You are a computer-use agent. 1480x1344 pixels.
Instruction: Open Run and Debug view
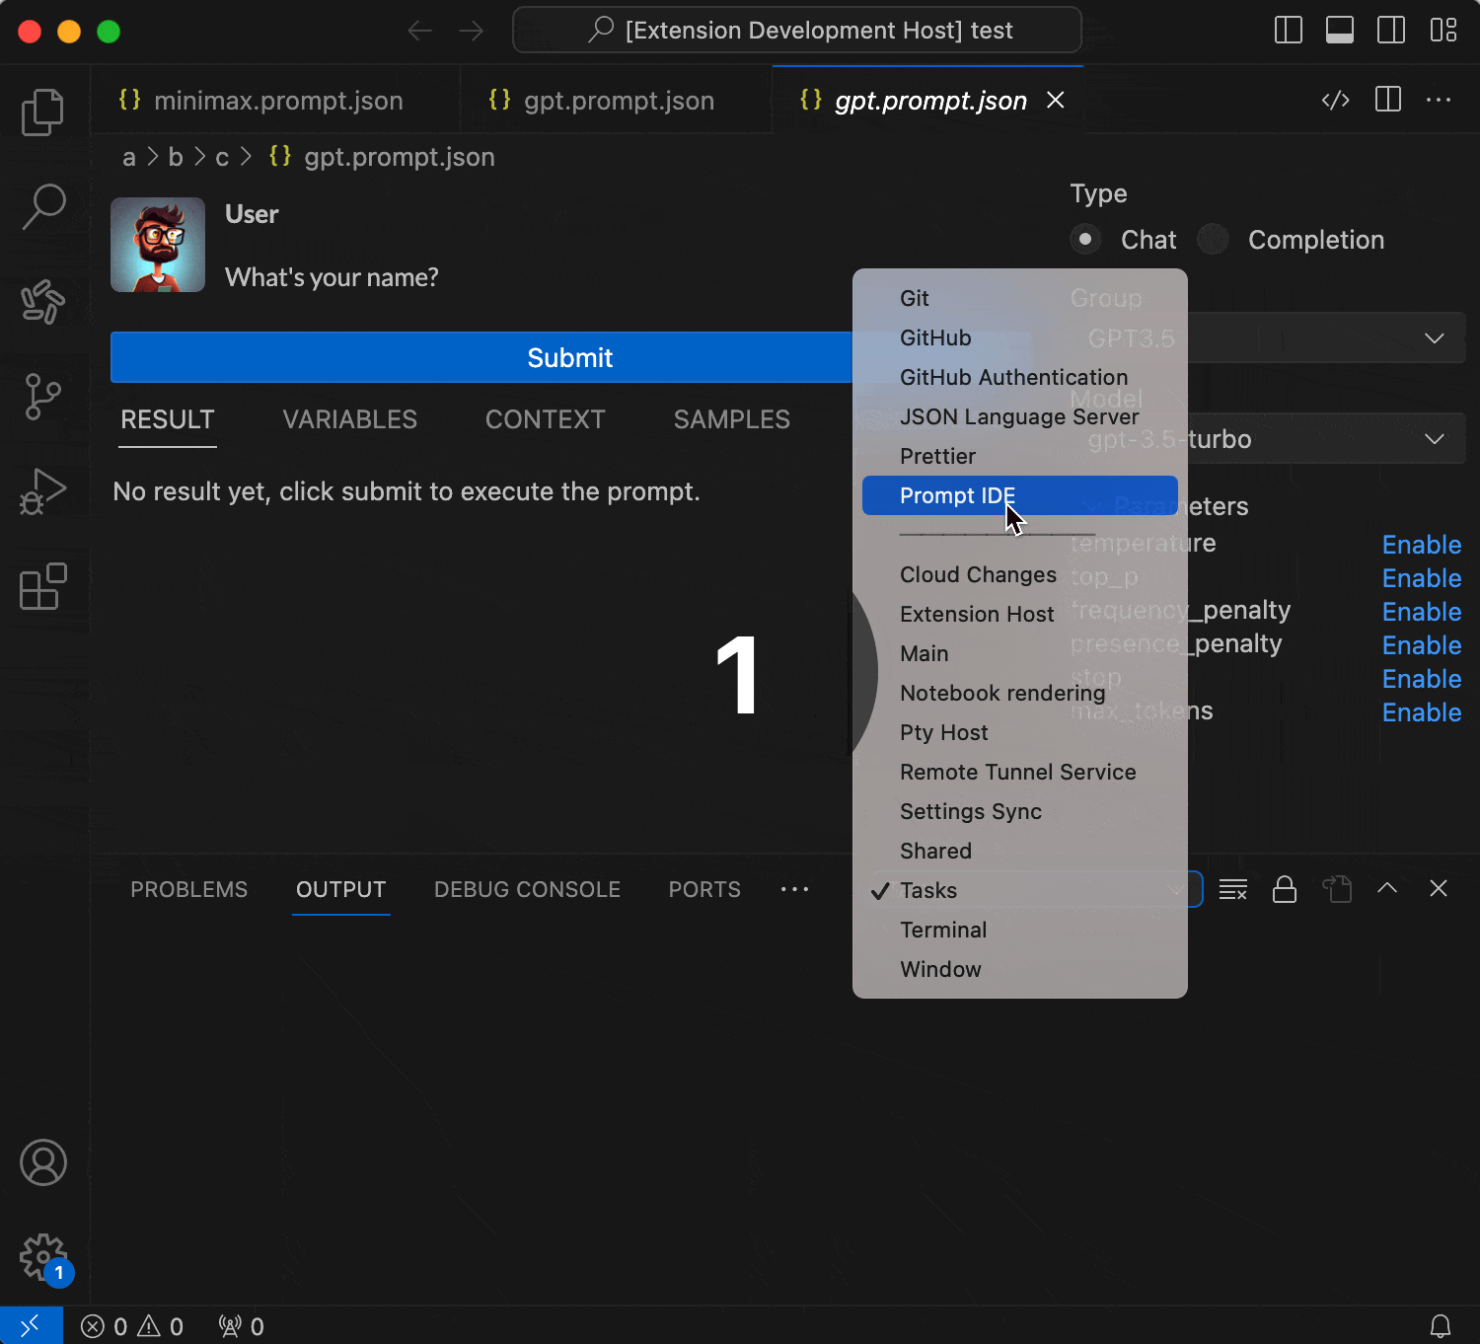tap(42, 491)
